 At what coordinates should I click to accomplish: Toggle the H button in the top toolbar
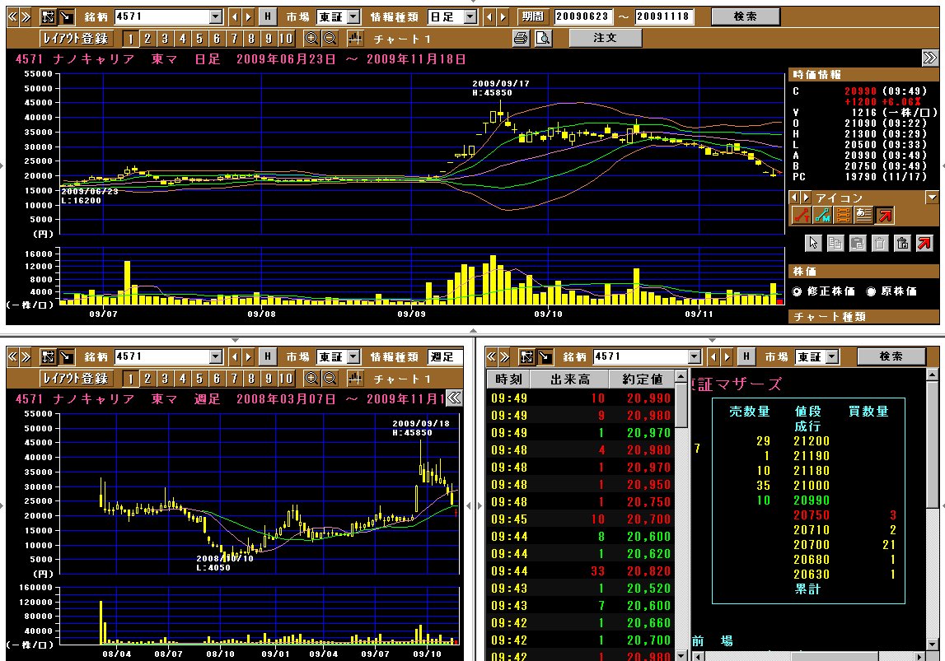pos(268,16)
